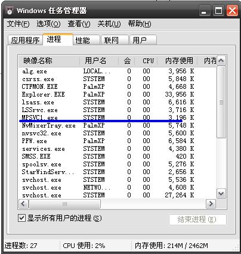Viewport: 241px width, 254px height.
Task: Open the 查看(V) menu
Action: coord(79,24)
